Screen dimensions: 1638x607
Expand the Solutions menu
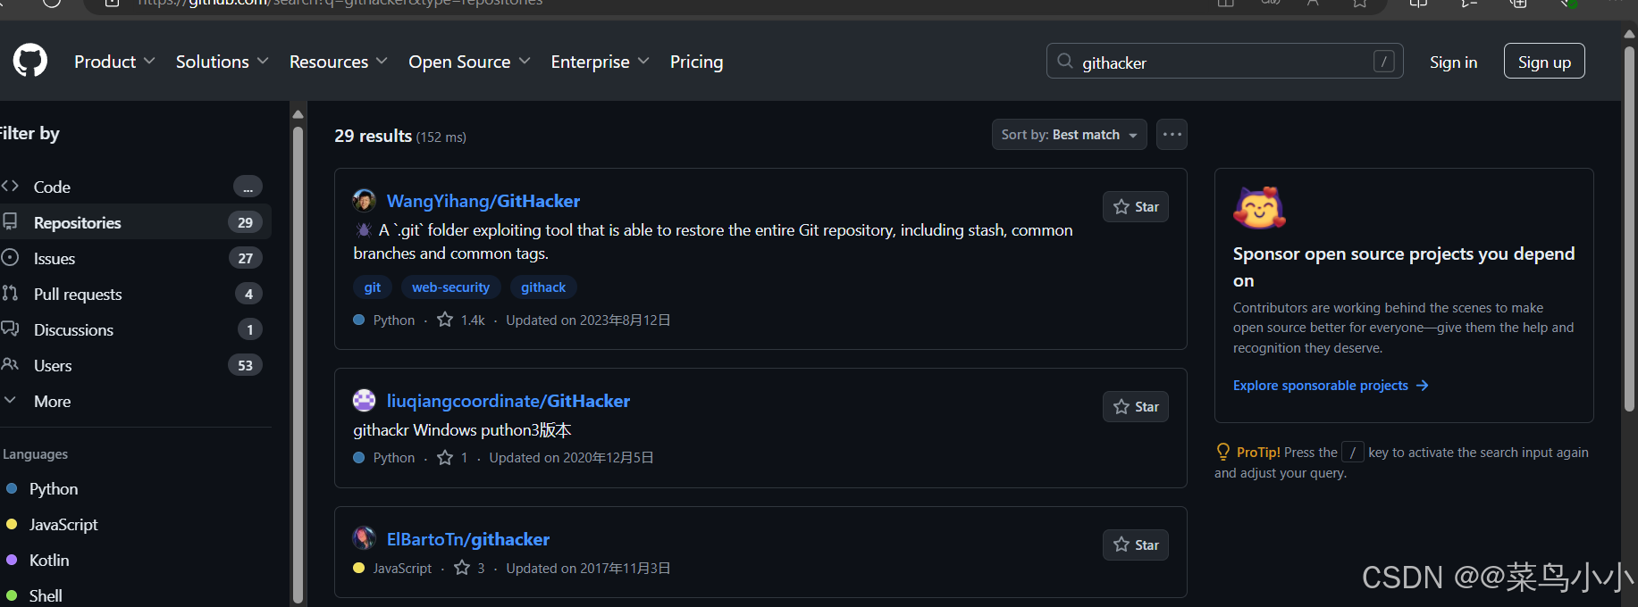pyautogui.click(x=222, y=62)
